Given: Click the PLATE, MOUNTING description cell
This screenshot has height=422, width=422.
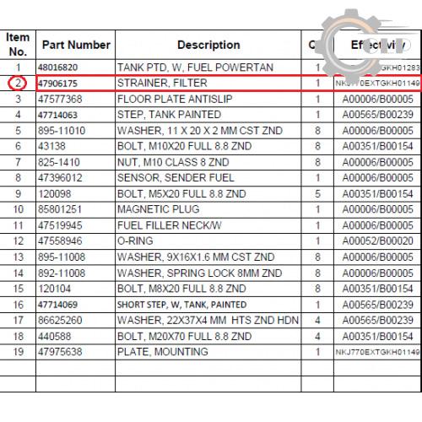Looking at the screenshot, I should 208,352.
